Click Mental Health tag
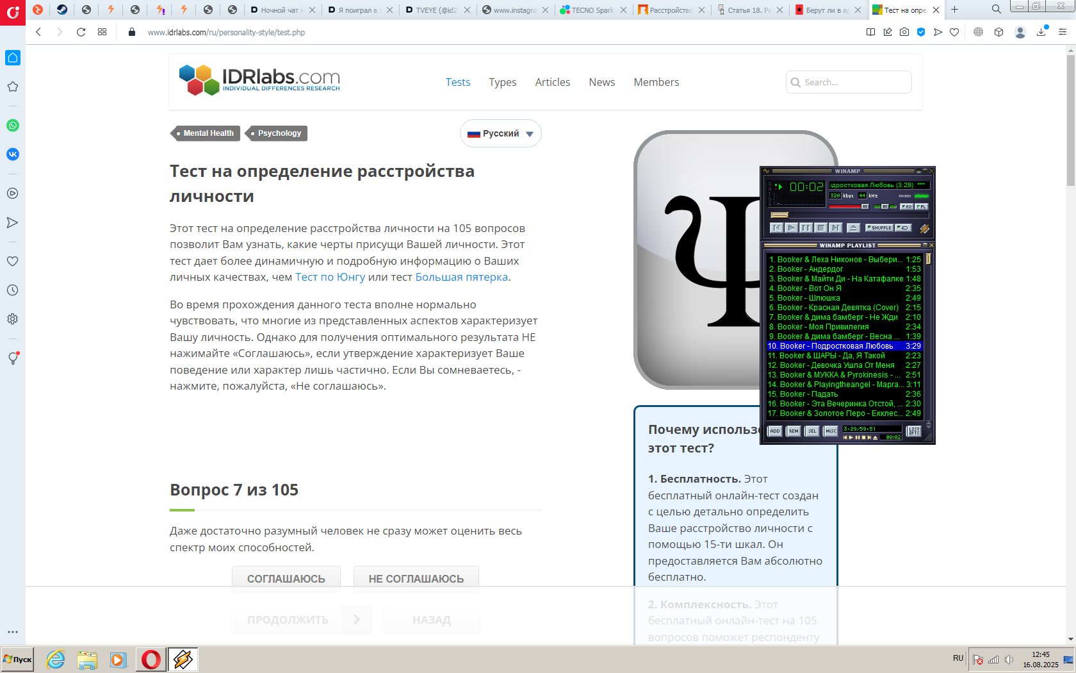Image resolution: width=1076 pixels, height=673 pixels. click(x=206, y=133)
